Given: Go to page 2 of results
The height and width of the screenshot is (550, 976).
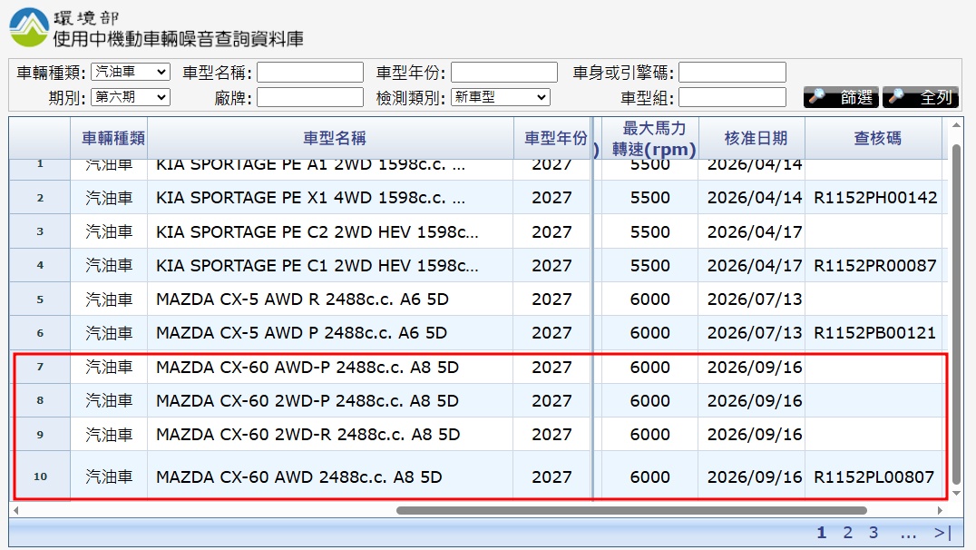Looking at the screenshot, I should [x=848, y=533].
